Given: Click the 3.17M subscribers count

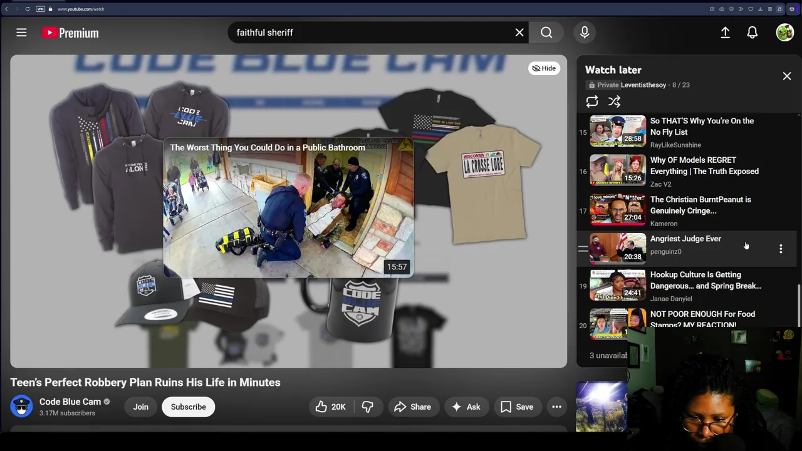Looking at the screenshot, I should pyautogui.click(x=67, y=413).
